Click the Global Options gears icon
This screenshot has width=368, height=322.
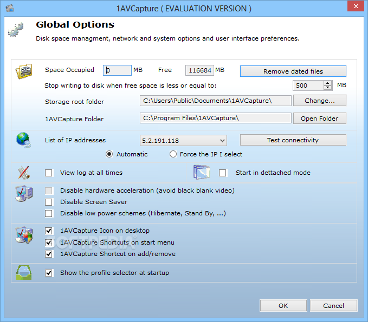click(x=16, y=30)
